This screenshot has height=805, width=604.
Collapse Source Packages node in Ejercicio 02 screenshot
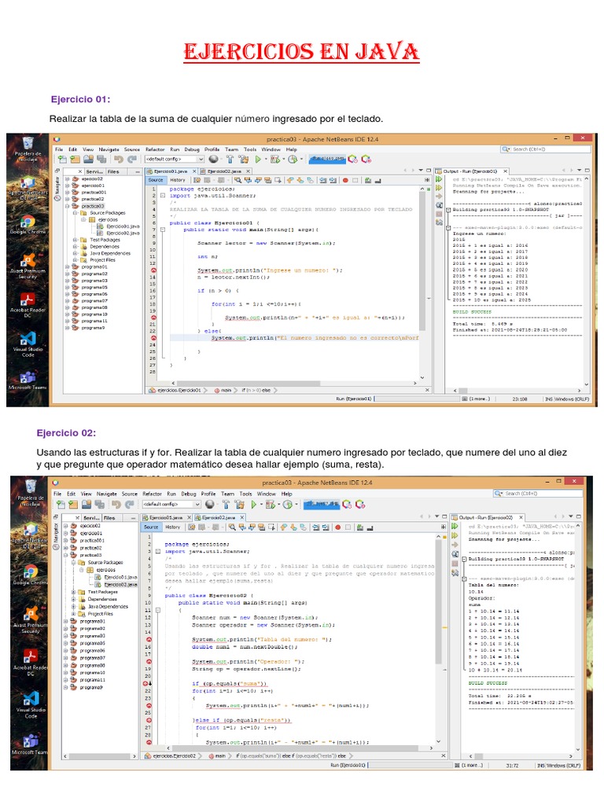point(73,563)
